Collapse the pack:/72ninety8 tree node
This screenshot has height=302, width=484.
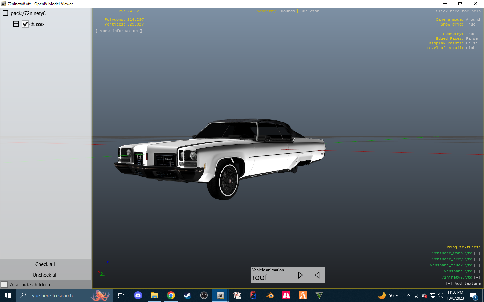click(5, 13)
